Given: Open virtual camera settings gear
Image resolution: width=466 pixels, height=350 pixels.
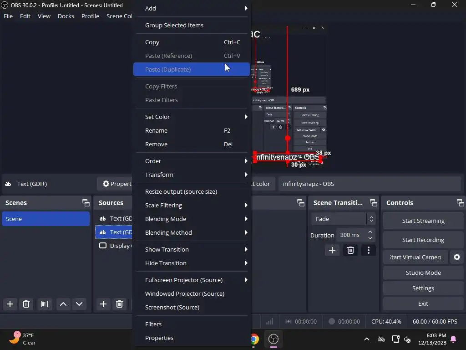Looking at the screenshot, I should tap(457, 257).
